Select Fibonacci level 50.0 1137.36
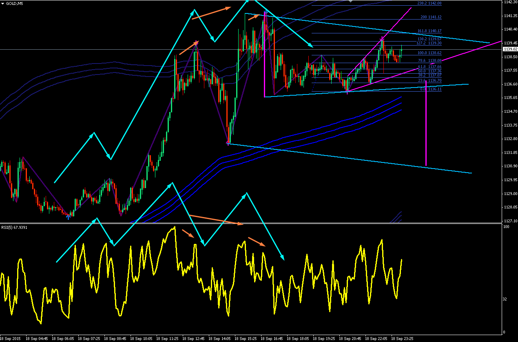Image resolution: width=518 pixels, height=342 pixels. (430, 71)
